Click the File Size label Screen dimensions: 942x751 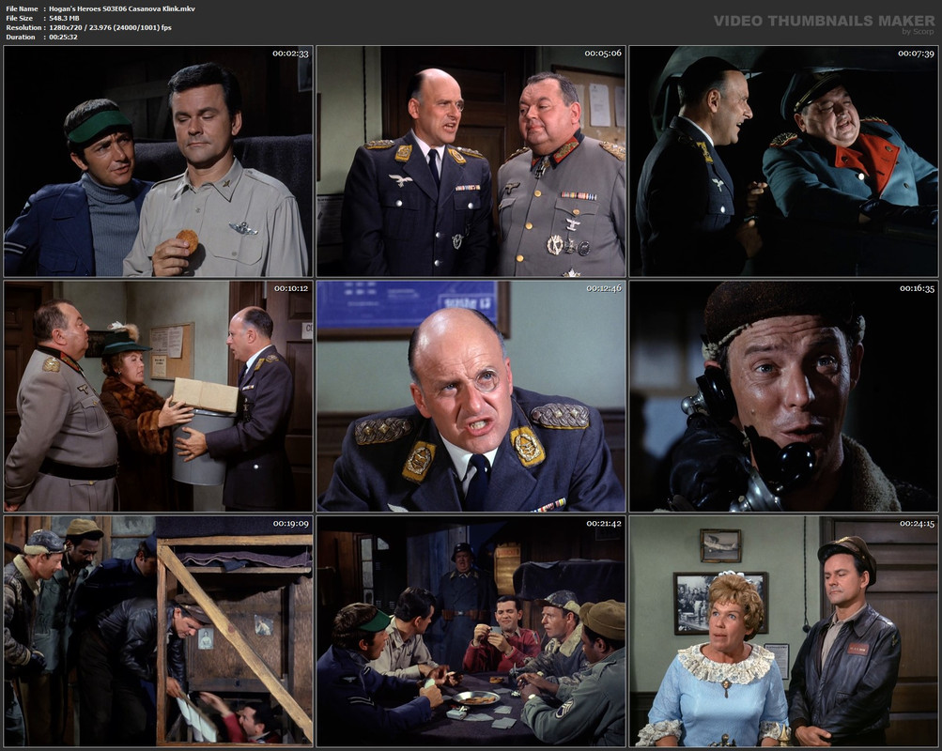point(20,18)
